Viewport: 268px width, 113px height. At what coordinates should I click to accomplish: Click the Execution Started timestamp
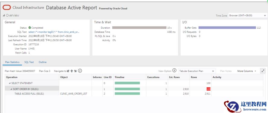[50, 36]
